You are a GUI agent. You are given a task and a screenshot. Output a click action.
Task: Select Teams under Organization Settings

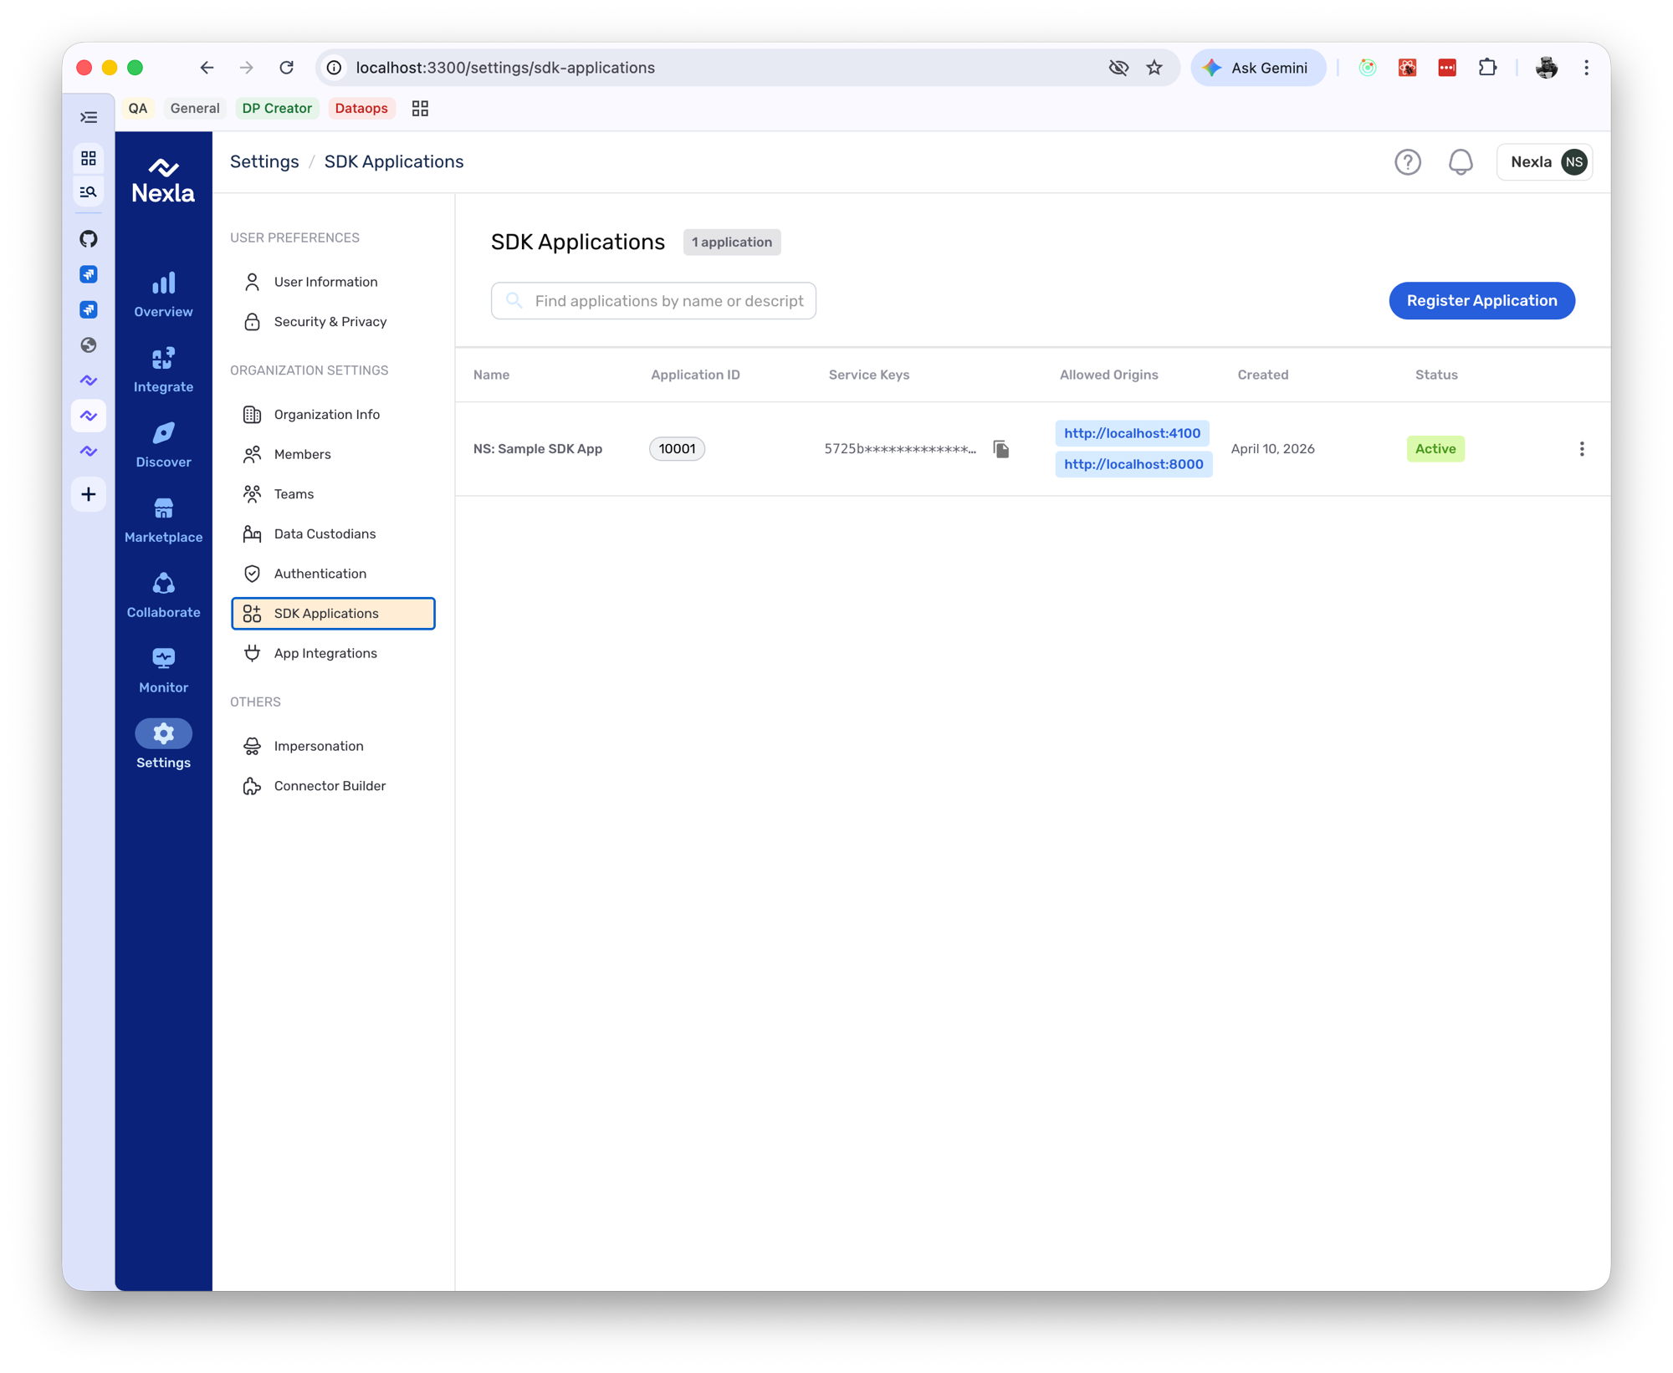tap(293, 493)
